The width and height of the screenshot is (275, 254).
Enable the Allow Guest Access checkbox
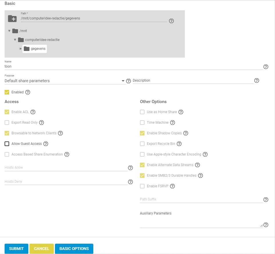(7, 144)
